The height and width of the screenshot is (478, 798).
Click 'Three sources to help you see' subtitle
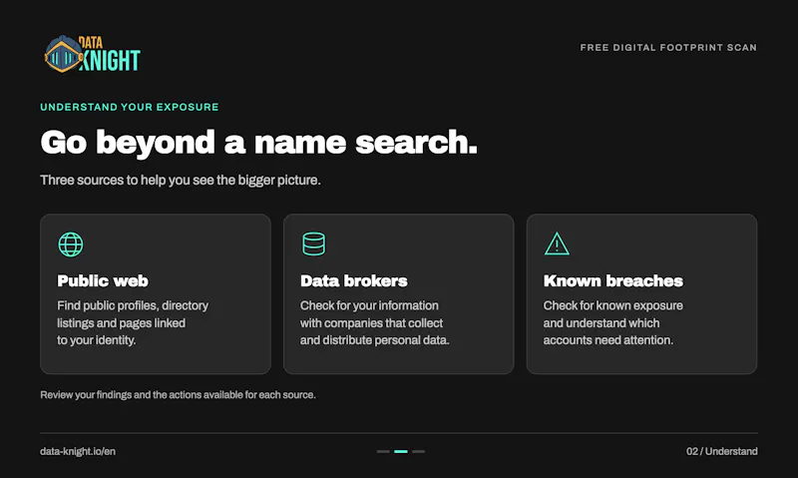181,181
